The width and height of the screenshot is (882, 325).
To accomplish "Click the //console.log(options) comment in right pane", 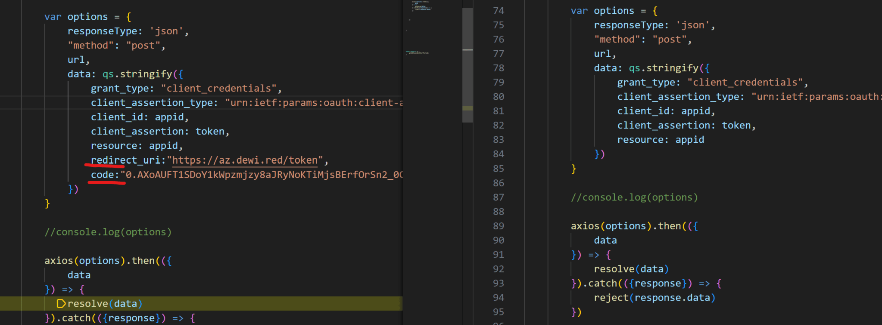I will (634, 197).
